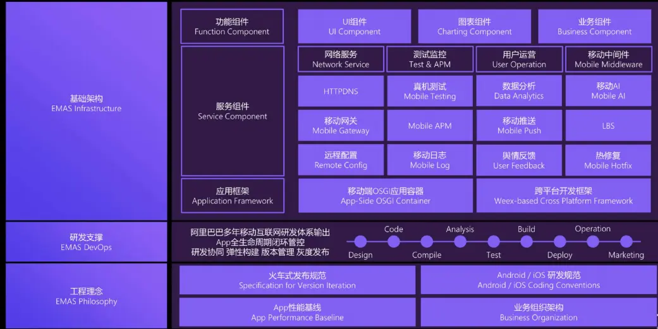Select the Mobile Gateway tile
Image resolution: width=658 pixels, height=329 pixels.
[x=341, y=126]
